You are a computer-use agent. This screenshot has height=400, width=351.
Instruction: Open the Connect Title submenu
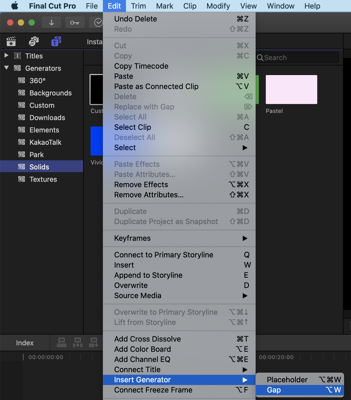[x=179, y=369]
